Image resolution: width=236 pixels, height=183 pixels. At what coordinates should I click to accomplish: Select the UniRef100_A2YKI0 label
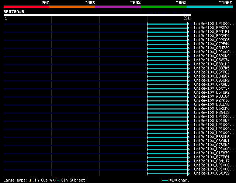pyautogui.click(x=212, y=101)
